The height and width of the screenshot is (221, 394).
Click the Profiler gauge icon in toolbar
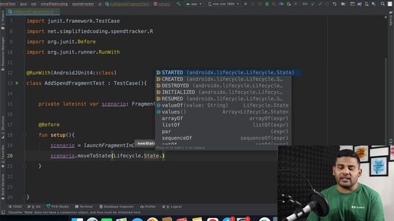(281, 4)
